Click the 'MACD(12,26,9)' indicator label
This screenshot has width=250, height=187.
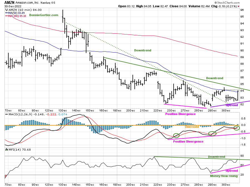coord(20,114)
